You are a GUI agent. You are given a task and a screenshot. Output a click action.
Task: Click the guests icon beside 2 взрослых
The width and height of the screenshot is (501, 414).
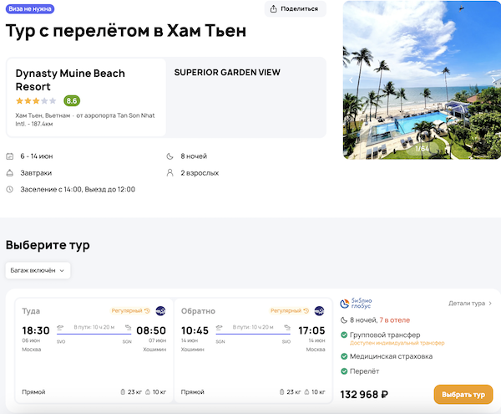171,173
